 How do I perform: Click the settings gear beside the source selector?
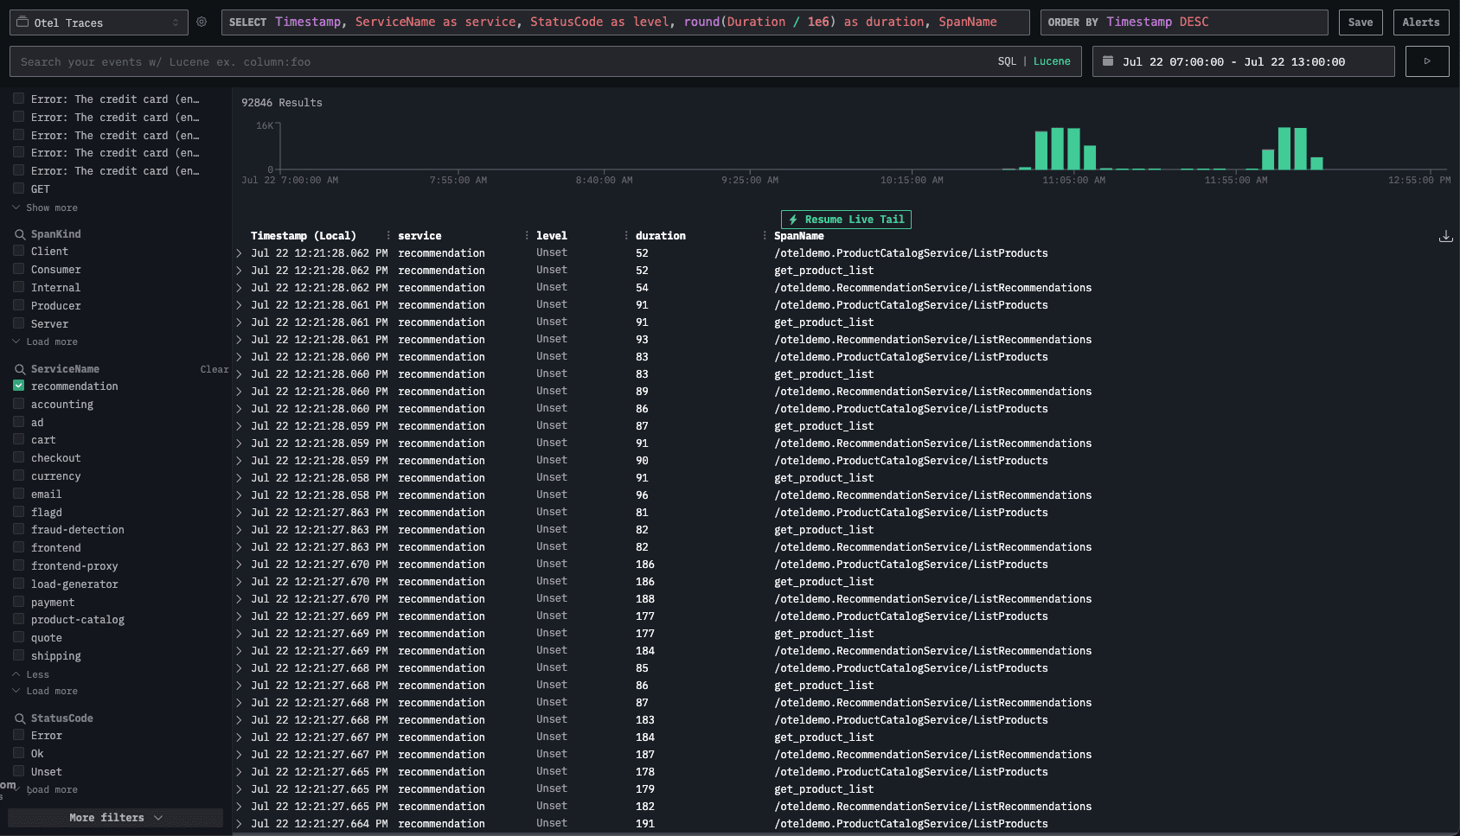point(202,22)
